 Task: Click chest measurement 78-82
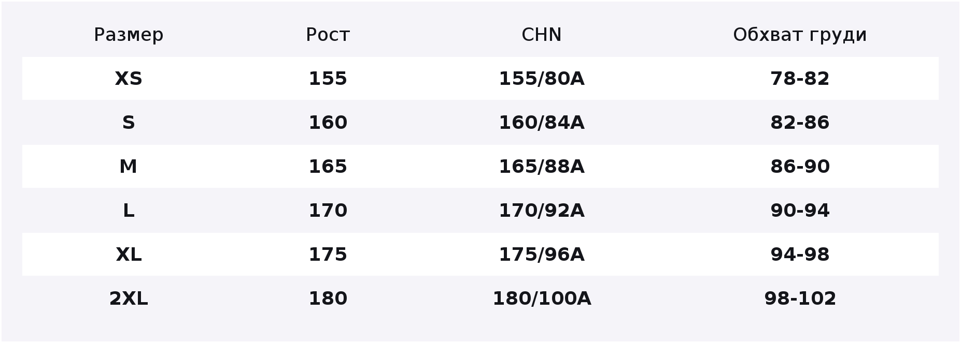point(800,79)
